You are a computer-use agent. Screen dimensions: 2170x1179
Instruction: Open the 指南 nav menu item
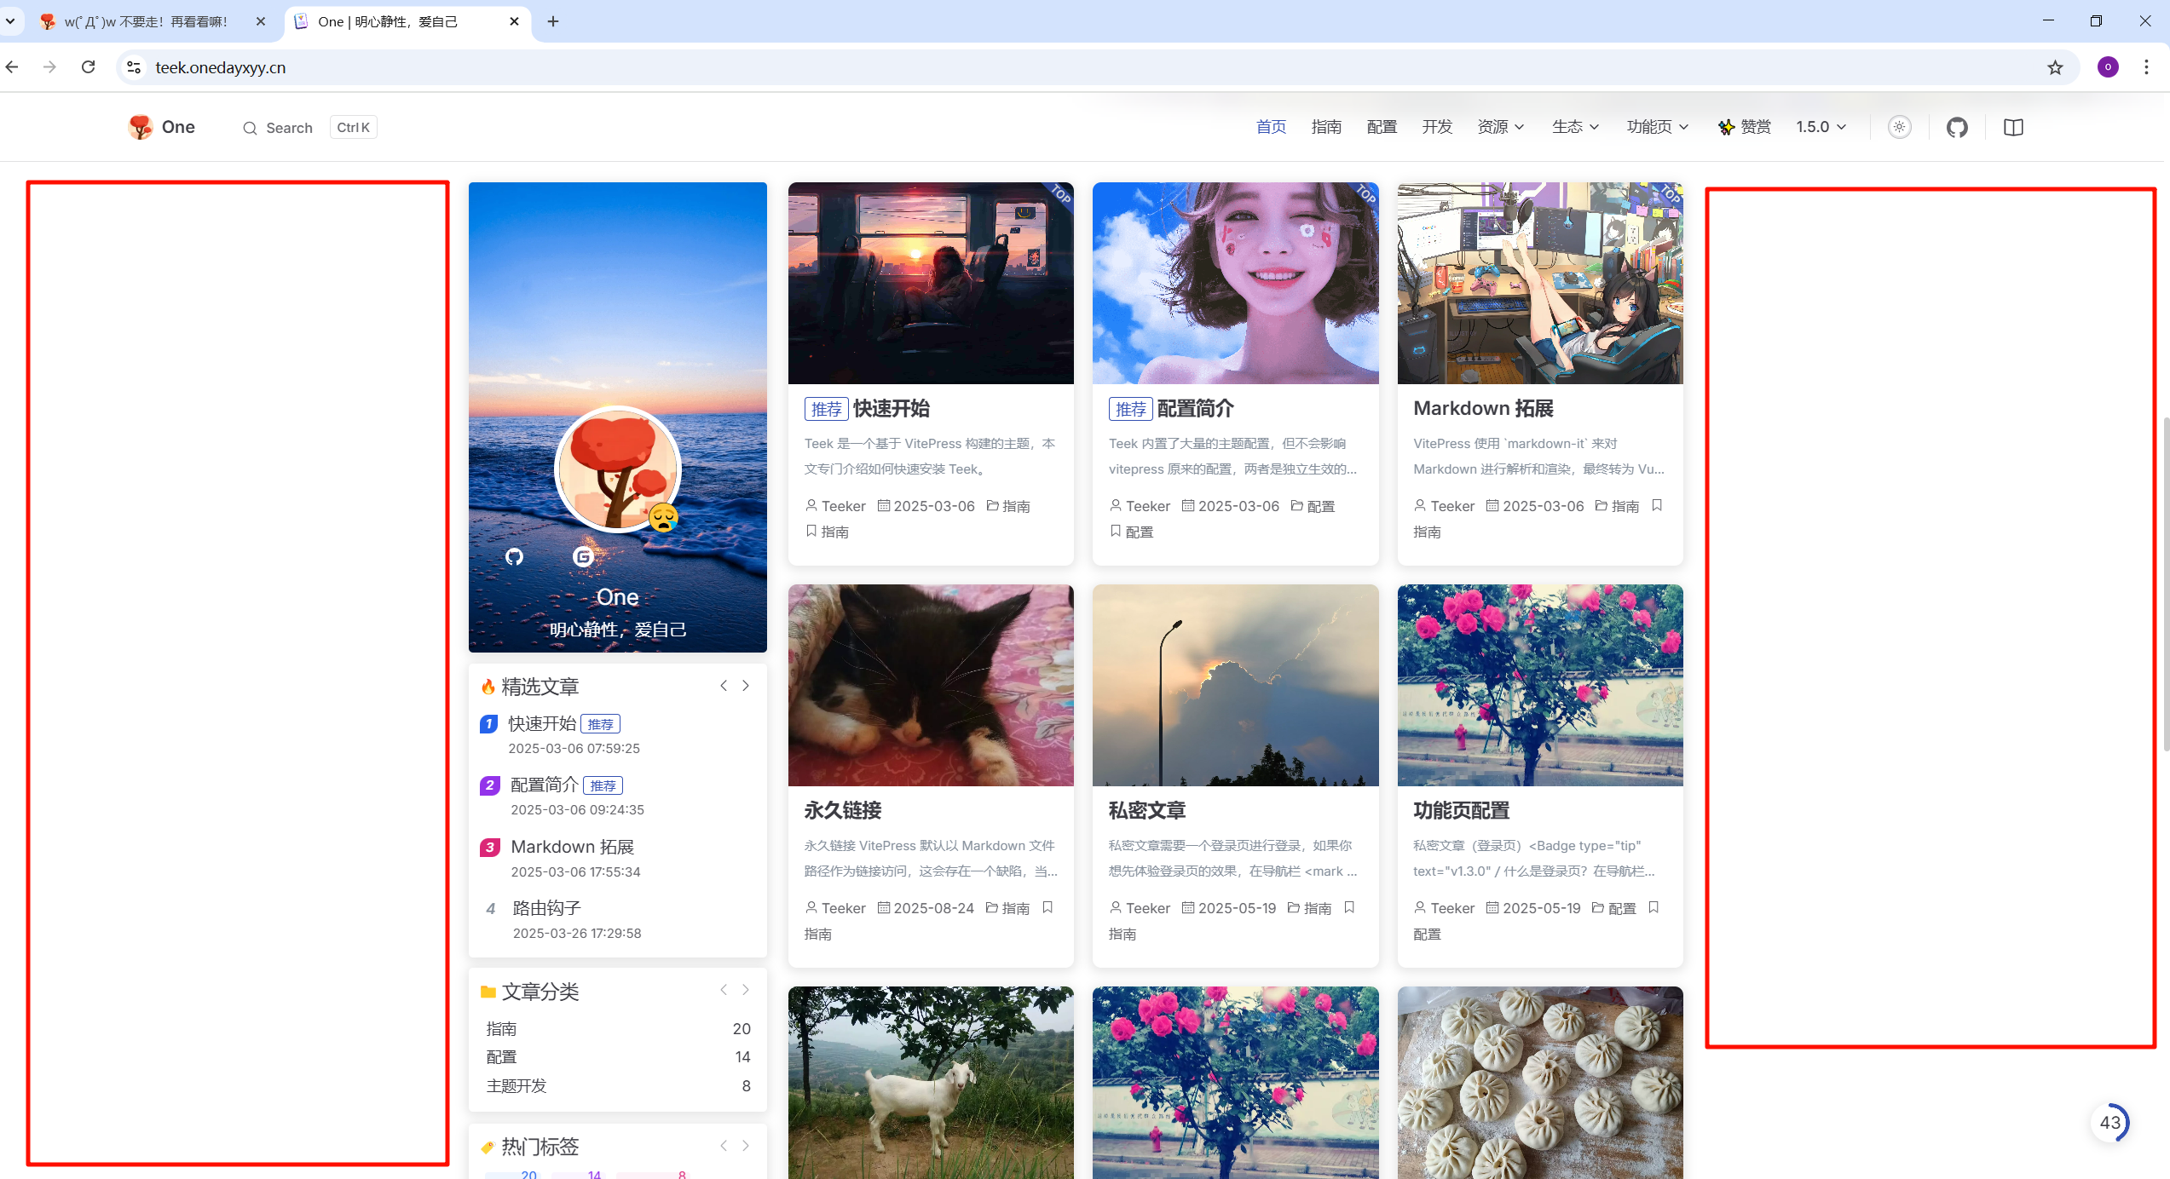tap(1326, 127)
